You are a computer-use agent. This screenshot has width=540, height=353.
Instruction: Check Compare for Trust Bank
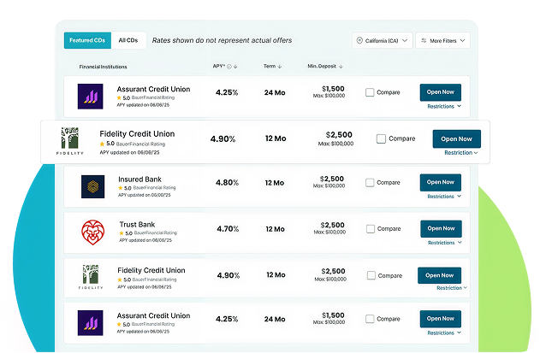pos(371,229)
